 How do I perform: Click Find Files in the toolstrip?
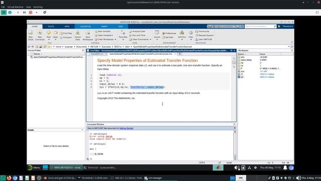click(x=66, y=33)
